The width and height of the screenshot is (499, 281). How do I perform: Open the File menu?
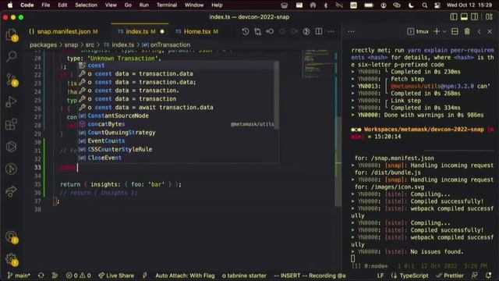45,5
